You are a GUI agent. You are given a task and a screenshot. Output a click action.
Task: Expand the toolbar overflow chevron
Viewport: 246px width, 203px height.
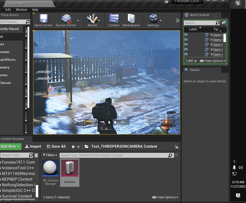coord(177,20)
